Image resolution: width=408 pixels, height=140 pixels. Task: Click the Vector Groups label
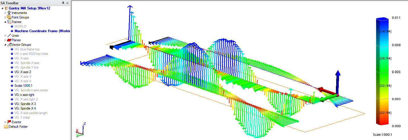(21, 45)
